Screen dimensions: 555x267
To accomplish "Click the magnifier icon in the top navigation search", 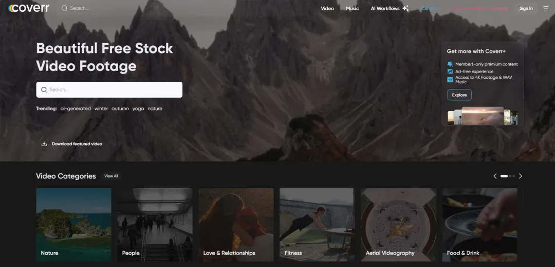I will [64, 8].
